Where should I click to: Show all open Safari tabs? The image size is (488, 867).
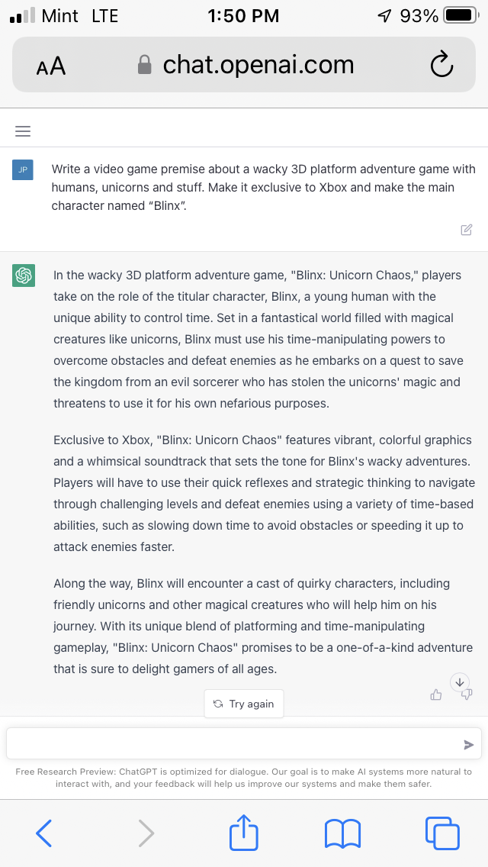tap(442, 833)
